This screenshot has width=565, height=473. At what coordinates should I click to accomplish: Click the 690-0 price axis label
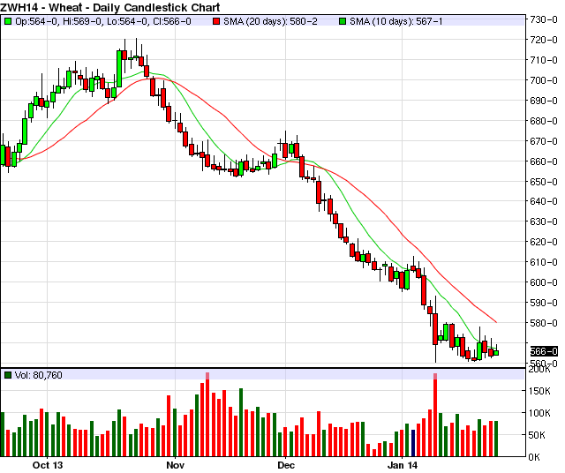click(544, 101)
